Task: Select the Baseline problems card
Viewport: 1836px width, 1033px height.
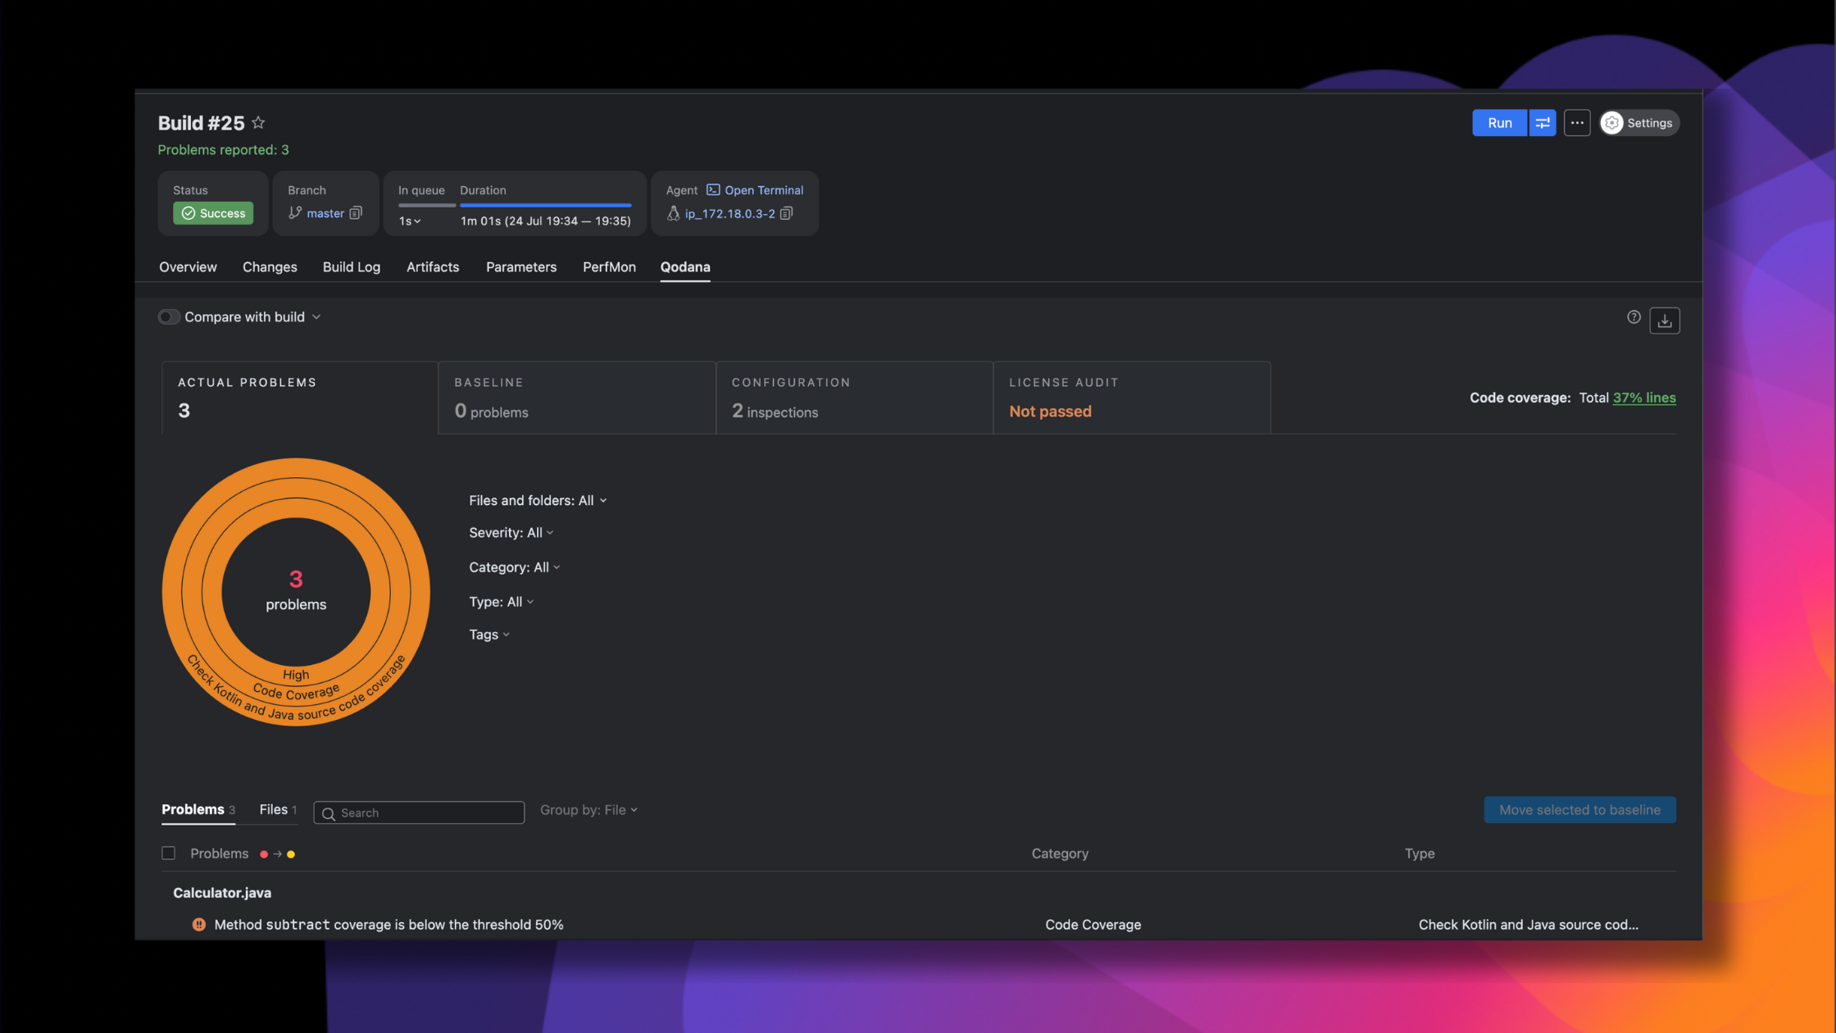Action: click(577, 398)
